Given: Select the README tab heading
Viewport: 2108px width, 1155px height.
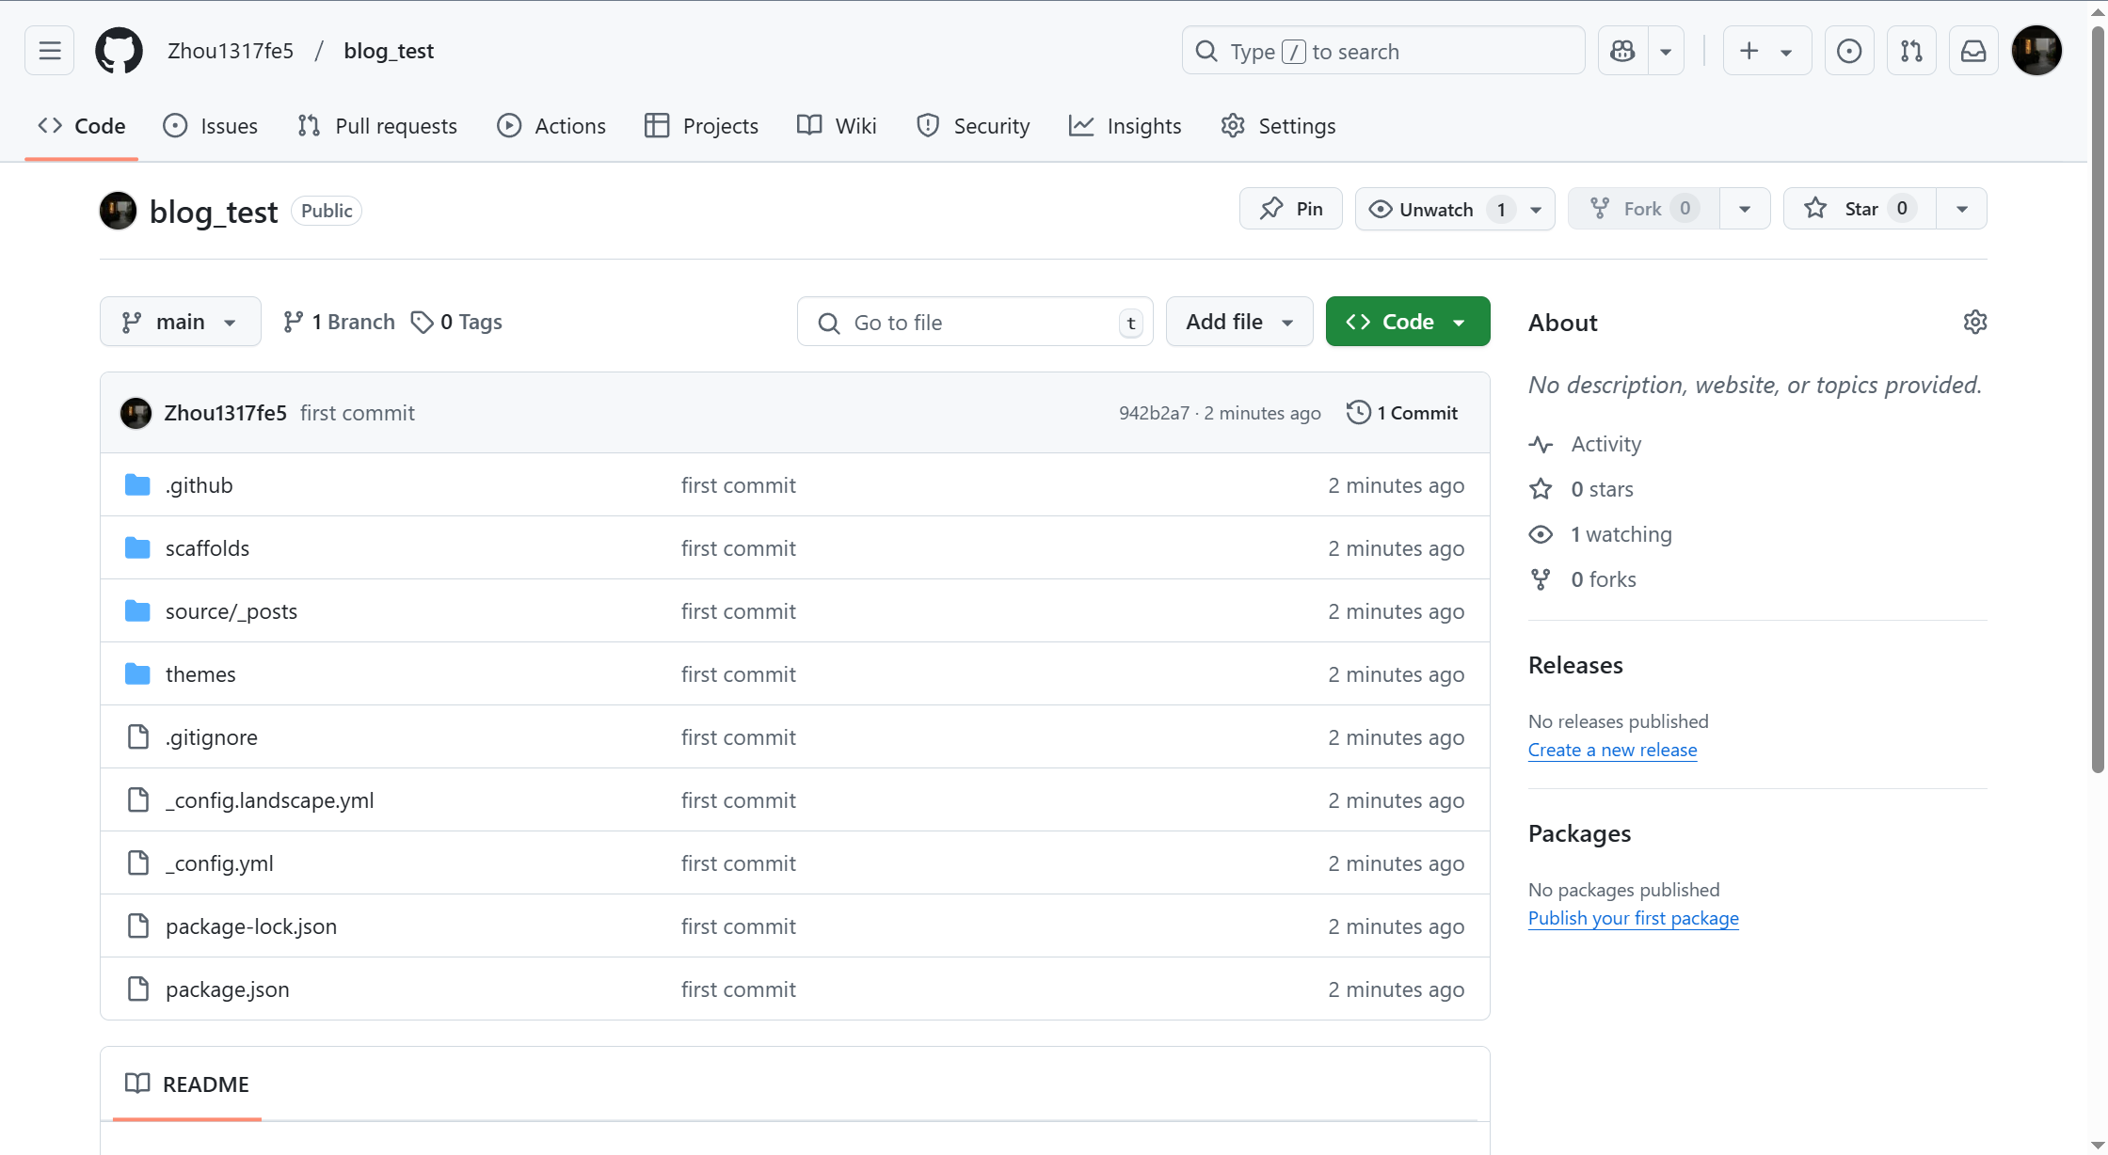Looking at the screenshot, I should [187, 1084].
